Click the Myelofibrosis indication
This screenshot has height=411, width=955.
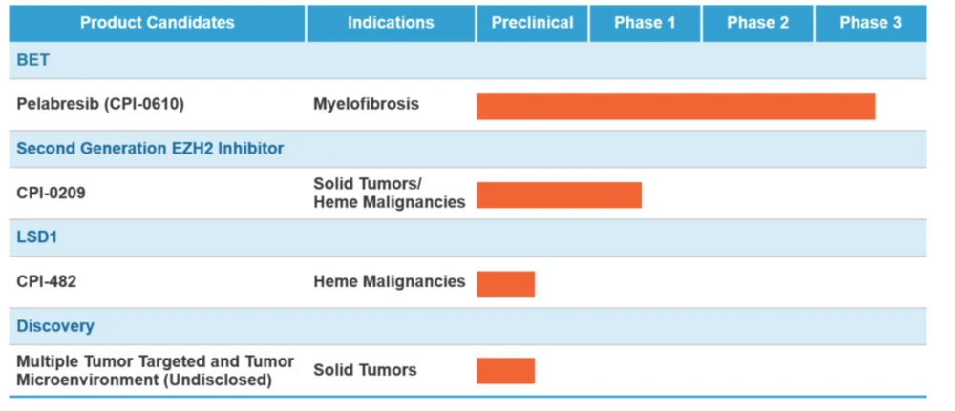(x=366, y=104)
